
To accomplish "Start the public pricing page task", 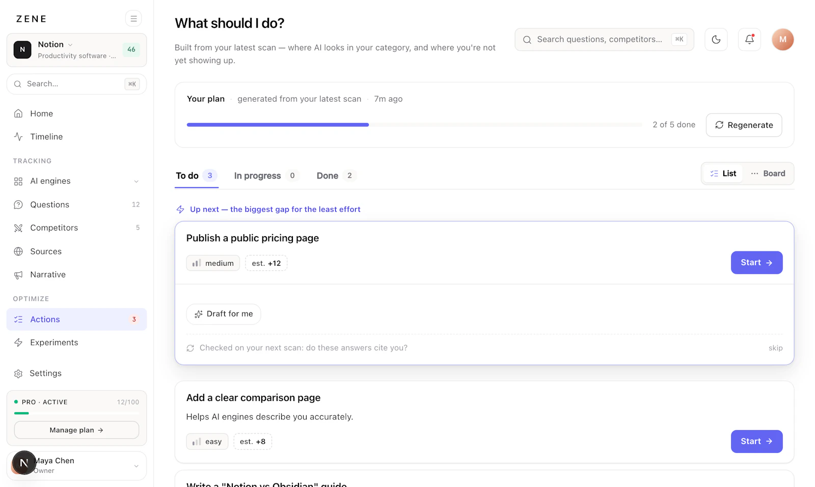I will click(x=756, y=263).
